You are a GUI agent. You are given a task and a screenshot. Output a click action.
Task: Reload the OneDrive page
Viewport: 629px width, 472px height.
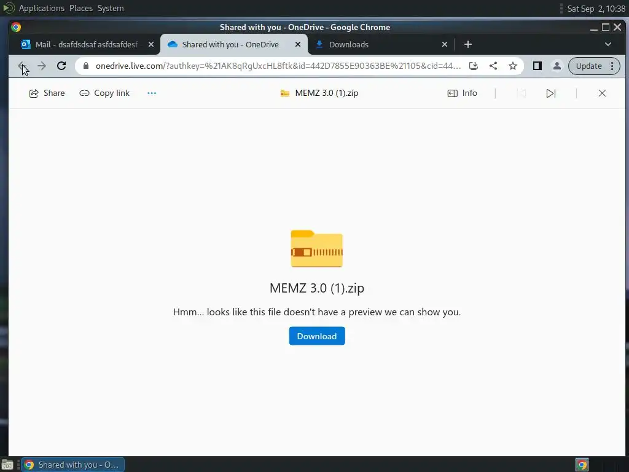tap(61, 66)
